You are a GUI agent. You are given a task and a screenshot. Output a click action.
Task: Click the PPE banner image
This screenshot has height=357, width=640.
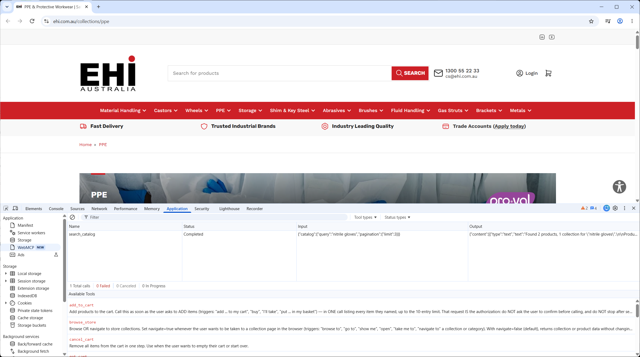[318, 188]
